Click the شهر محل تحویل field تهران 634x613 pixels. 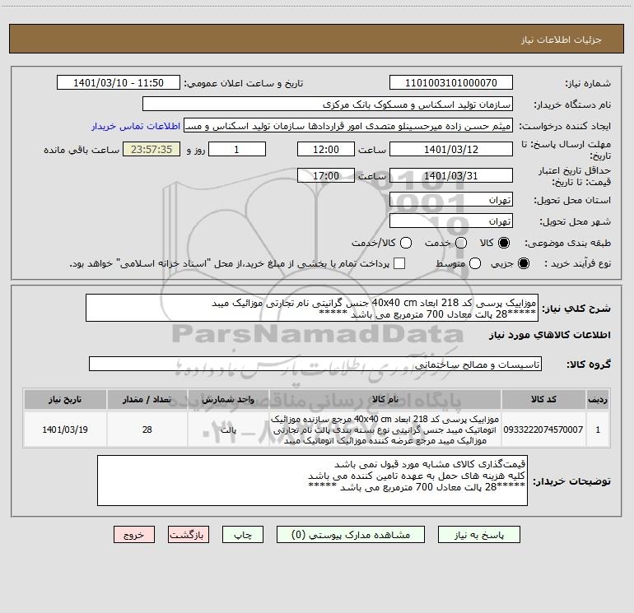[x=451, y=221]
